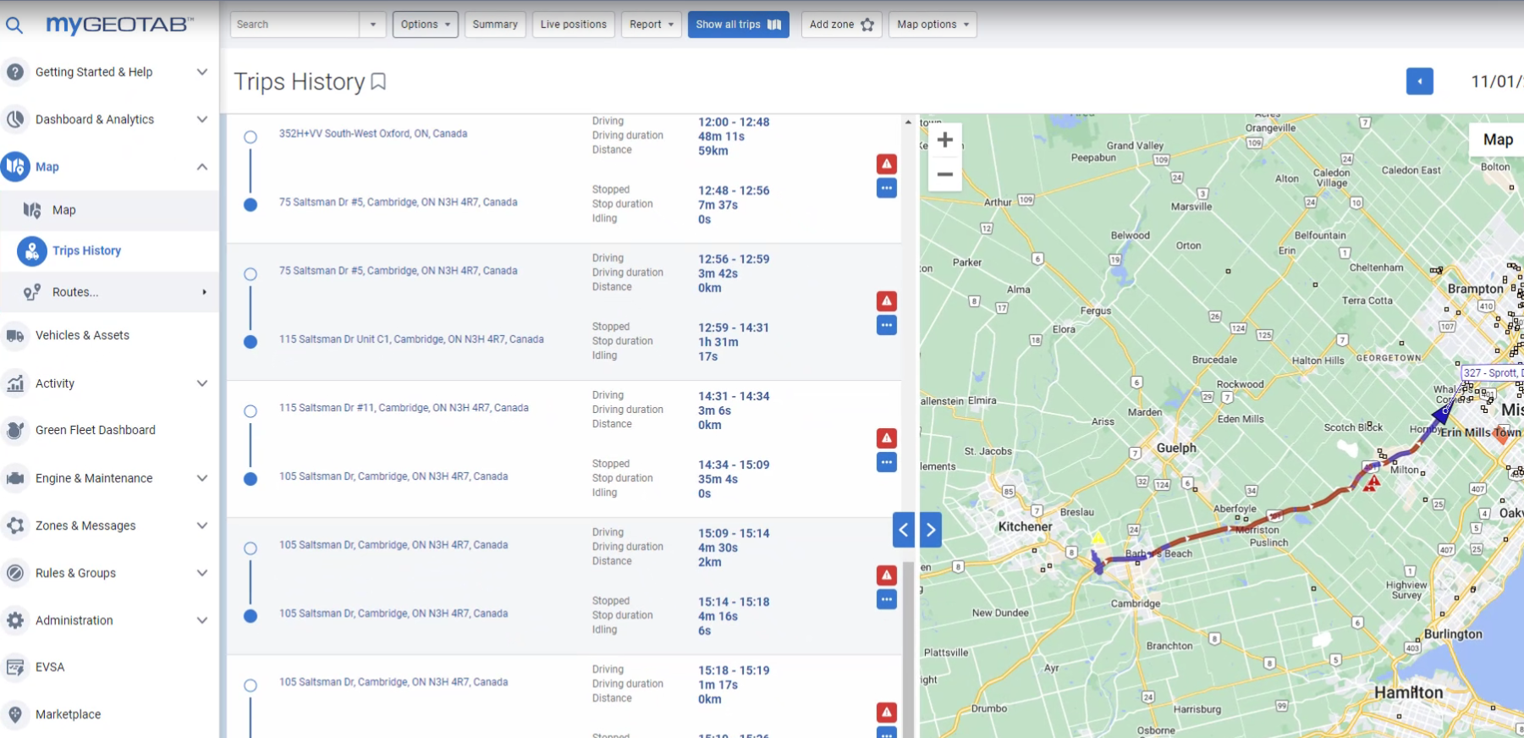Zoom in on the map

tap(945, 140)
